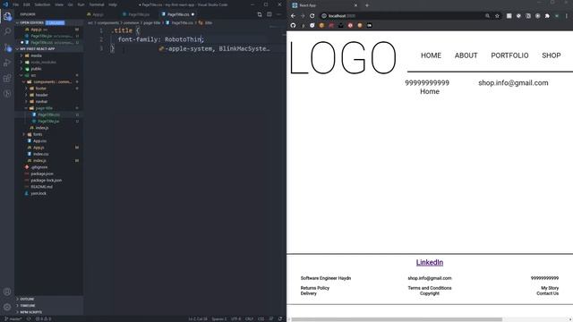Close the React App browser tab
Screen dimensions: 573x322
point(355,5)
